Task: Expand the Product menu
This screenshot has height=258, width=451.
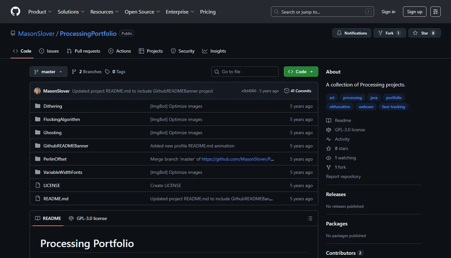Action: pos(40,12)
